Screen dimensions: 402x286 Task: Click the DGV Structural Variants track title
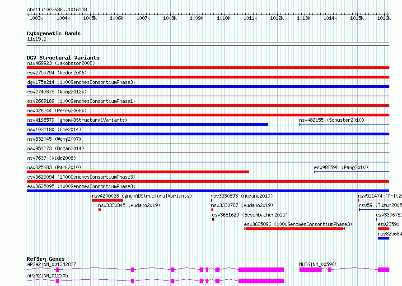coord(63,58)
